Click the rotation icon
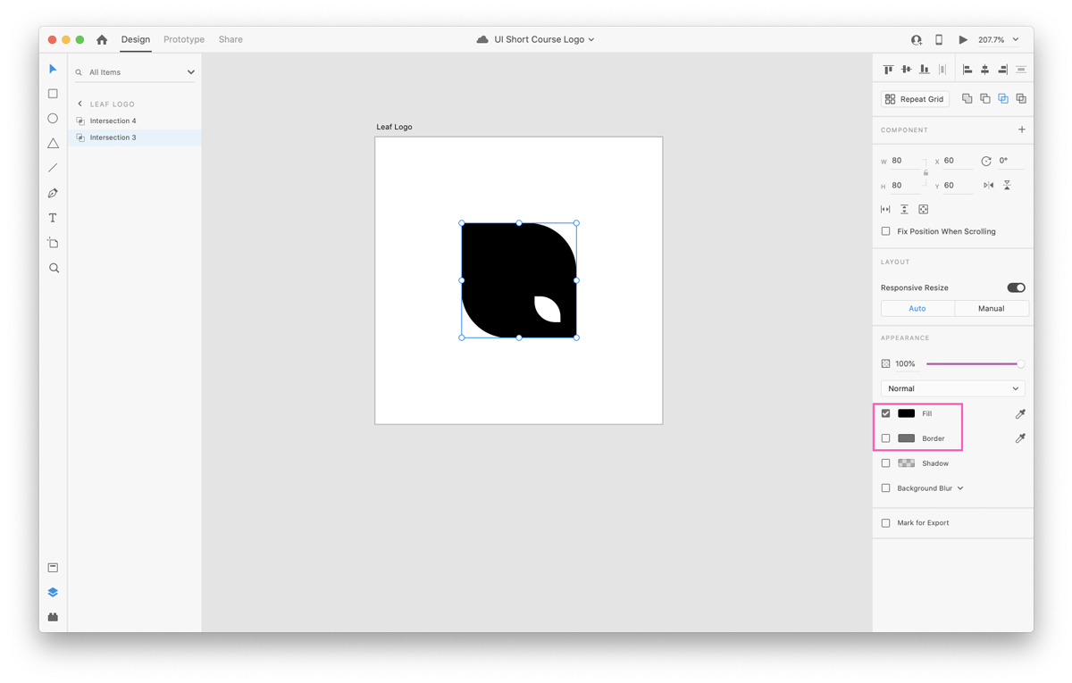Screen dimensions: 1072x683 tap(986, 161)
